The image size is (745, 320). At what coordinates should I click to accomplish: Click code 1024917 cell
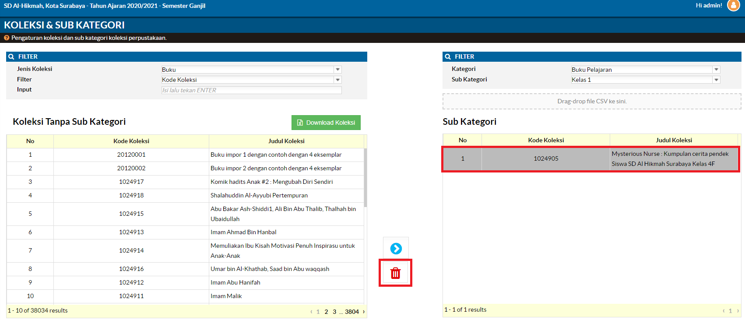[x=131, y=182]
